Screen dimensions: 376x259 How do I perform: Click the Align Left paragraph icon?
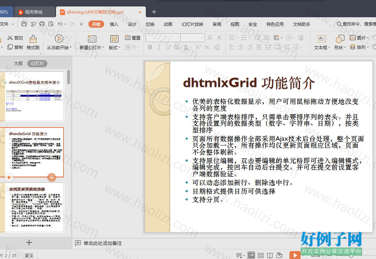[x=232, y=47]
